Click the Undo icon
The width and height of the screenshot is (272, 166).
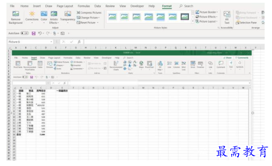point(40,33)
